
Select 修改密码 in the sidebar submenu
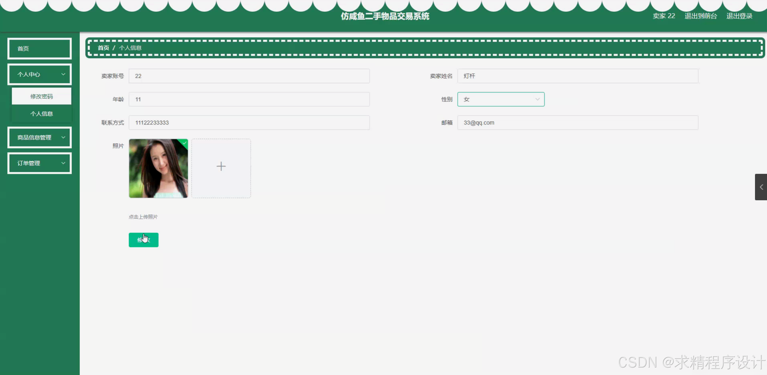pos(41,96)
